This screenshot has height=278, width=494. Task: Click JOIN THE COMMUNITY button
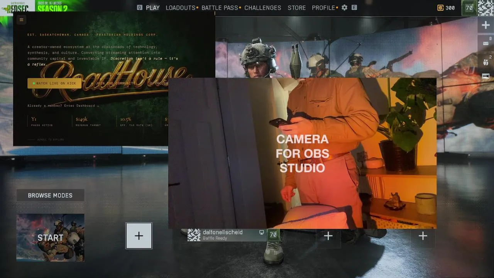click(113, 83)
